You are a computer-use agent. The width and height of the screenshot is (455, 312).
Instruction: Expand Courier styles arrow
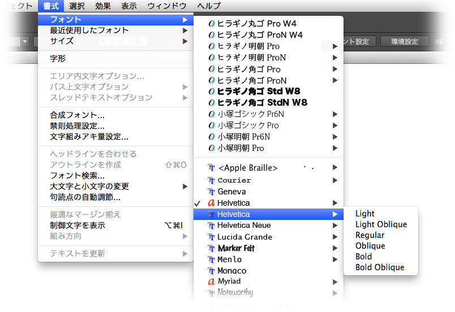tap(335, 180)
